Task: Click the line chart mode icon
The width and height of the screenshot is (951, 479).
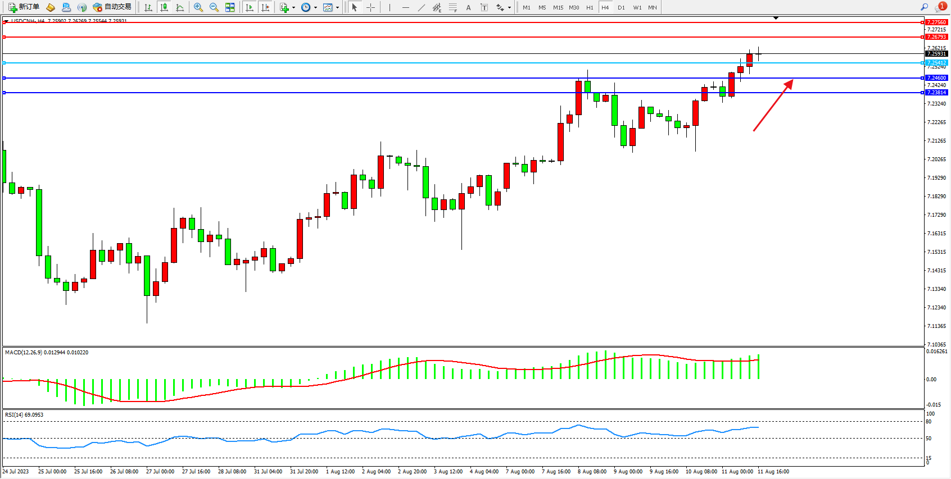Action: point(180,7)
